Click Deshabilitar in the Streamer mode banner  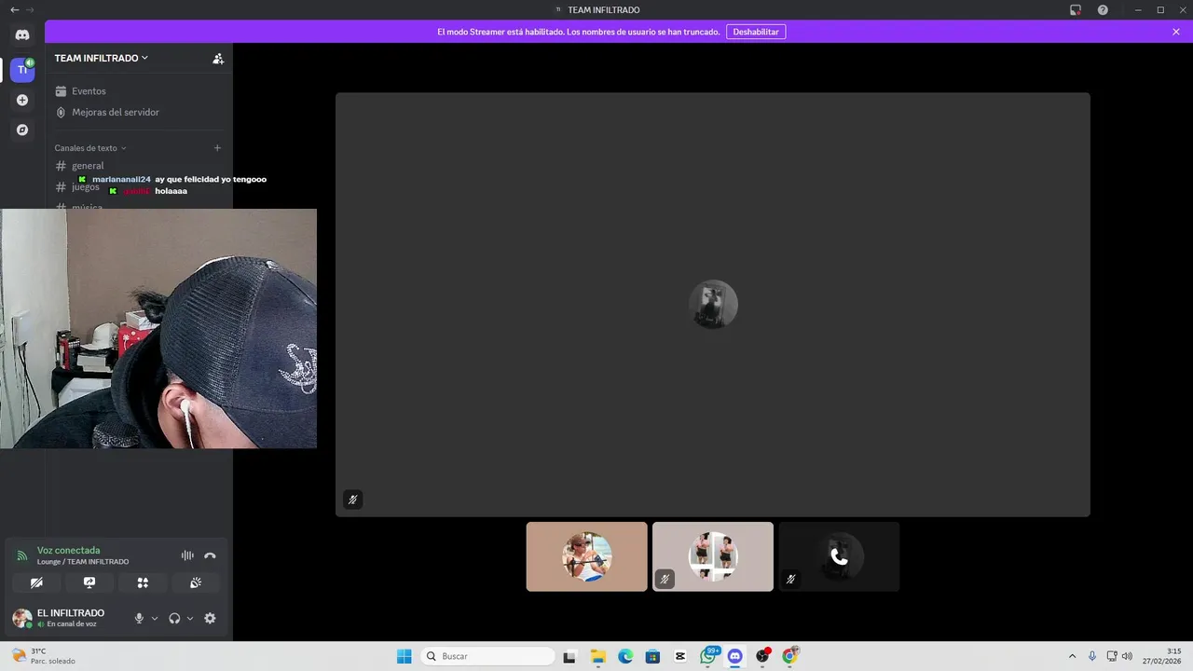click(756, 32)
